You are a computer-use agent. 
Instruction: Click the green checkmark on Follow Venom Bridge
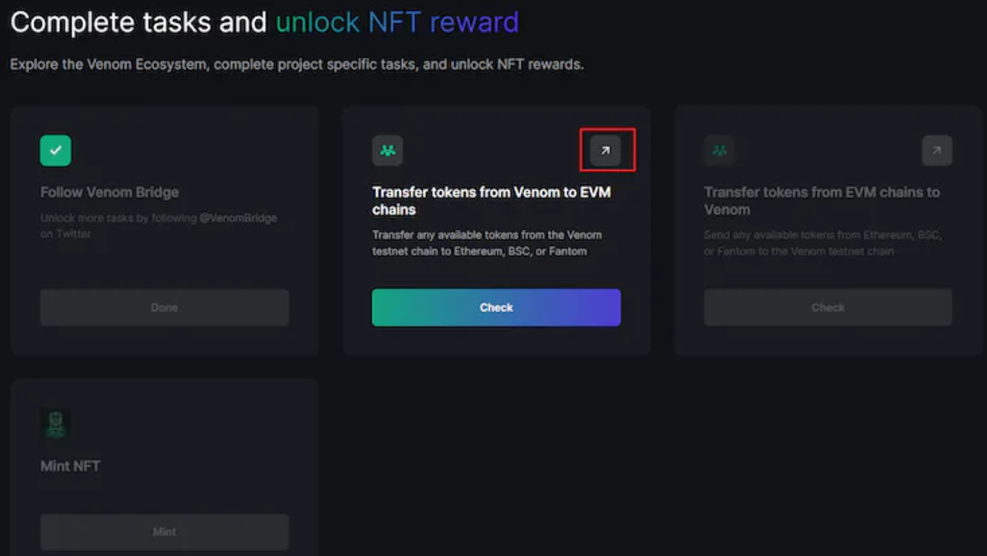coord(55,150)
